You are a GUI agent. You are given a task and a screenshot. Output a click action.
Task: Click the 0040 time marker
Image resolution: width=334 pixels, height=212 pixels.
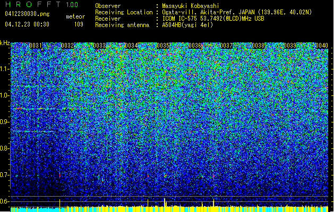(x=322, y=46)
